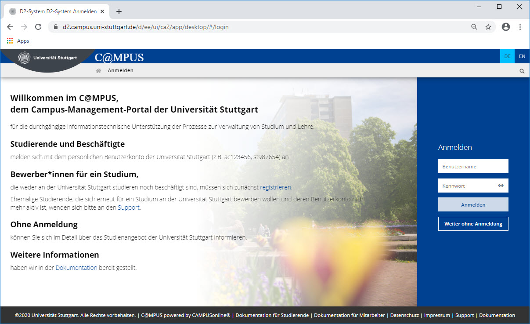Click the copyright Universität Stuttgart footer text
The height and width of the screenshot is (324, 530).
tap(75, 315)
